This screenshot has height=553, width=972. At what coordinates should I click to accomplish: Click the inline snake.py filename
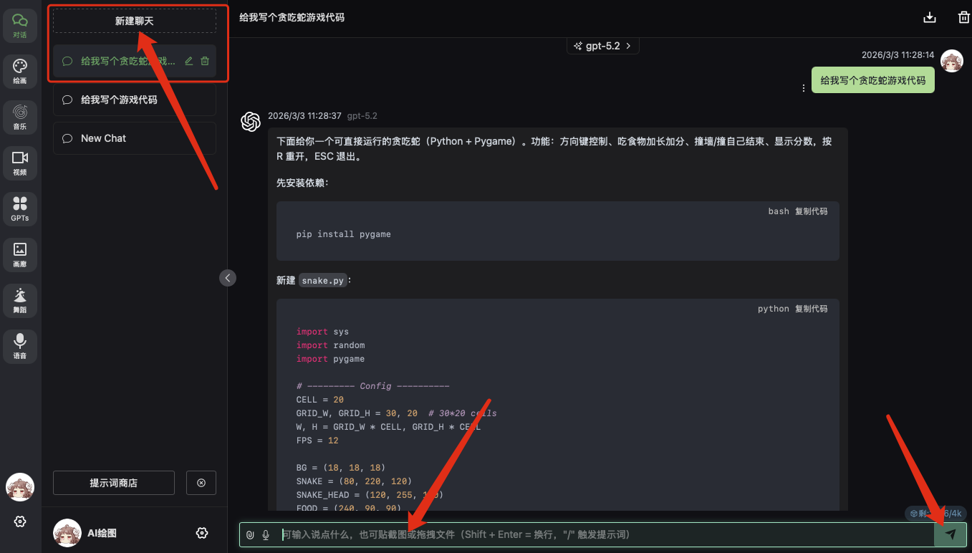(x=323, y=281)
